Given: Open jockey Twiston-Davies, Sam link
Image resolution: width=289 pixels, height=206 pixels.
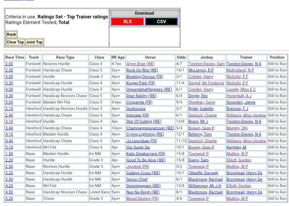Looking at the screenshot, I should (206, 64).
